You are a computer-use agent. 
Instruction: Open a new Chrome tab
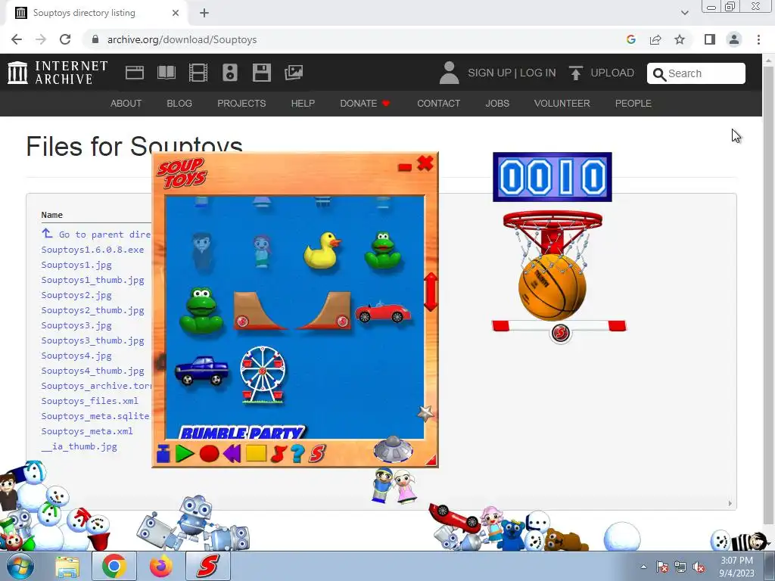click(x=204, y=13)
